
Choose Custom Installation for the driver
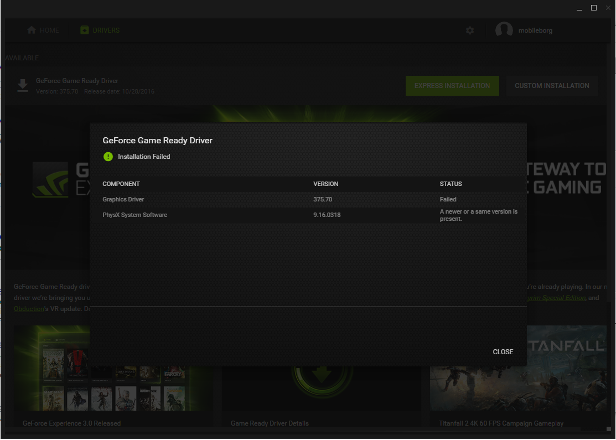click(552, 86)
